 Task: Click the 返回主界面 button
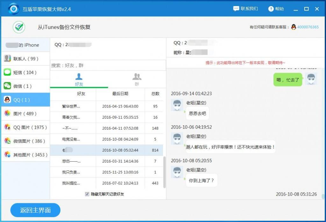pos(35,210)
